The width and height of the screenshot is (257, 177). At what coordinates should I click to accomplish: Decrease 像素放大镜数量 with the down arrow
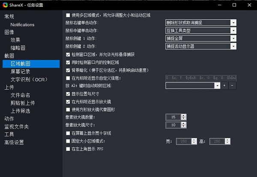click(x=184, y=119)
